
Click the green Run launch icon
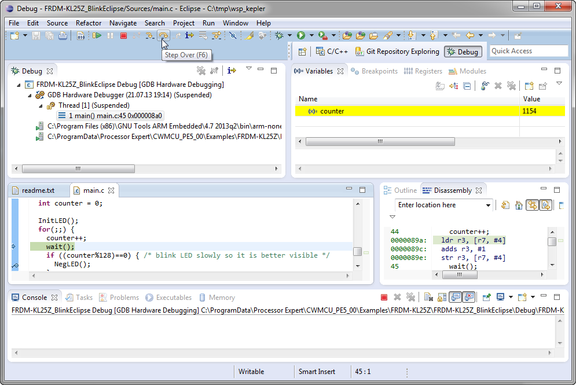click(x=301, y=36)
